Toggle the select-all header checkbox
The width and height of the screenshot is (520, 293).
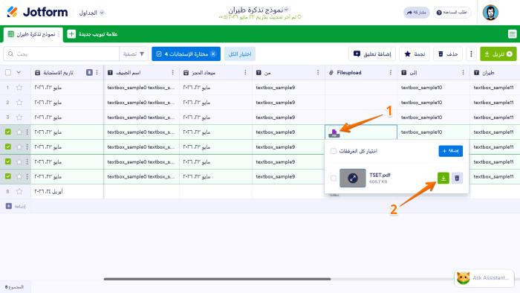point(8,72)
